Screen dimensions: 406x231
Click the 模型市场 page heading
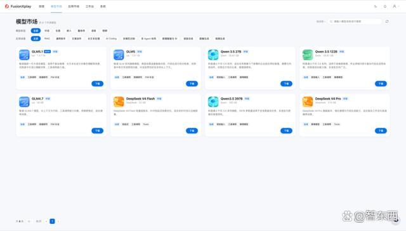tap(27, 22)
